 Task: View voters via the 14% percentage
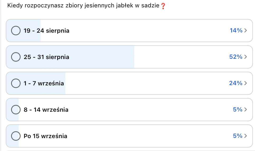(x=236, y=30)
